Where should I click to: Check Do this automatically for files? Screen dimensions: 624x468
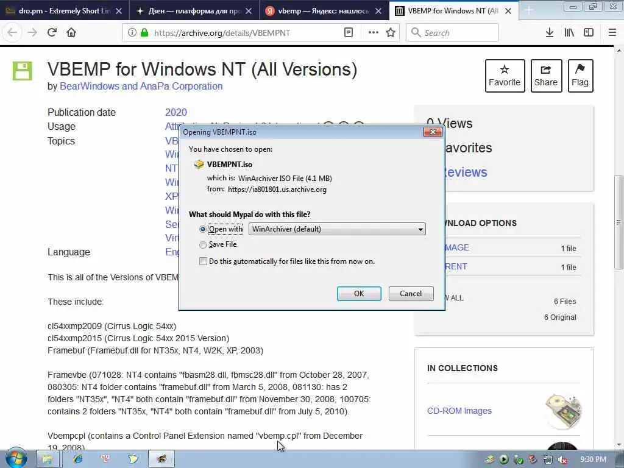point(203,261)
